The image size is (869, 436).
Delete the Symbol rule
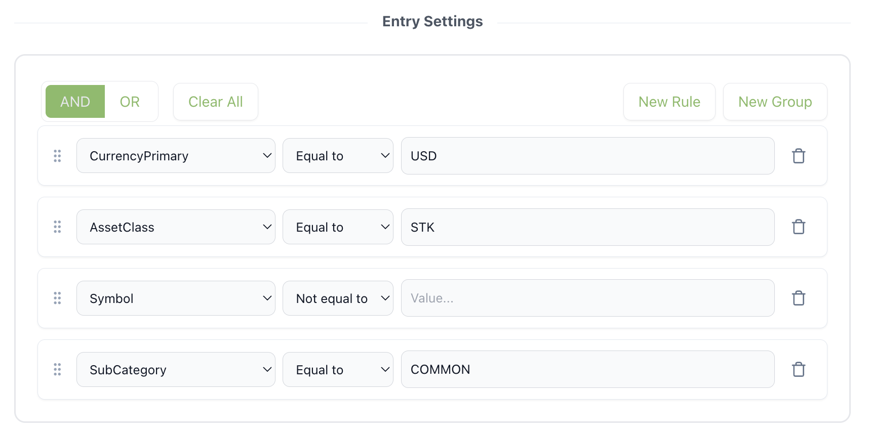pyautogui.click(x=799, y=298)
